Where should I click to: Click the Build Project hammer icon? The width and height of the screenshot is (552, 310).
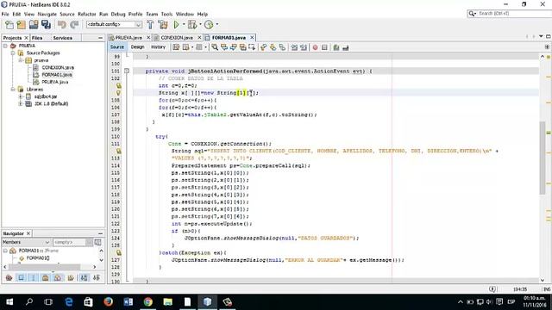point(150,25)
